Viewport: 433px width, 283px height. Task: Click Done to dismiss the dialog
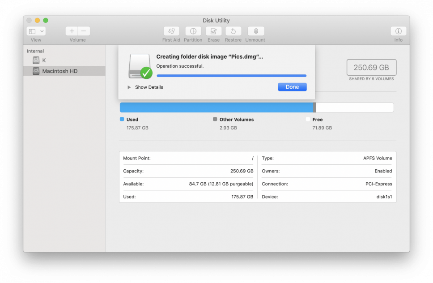292,87
